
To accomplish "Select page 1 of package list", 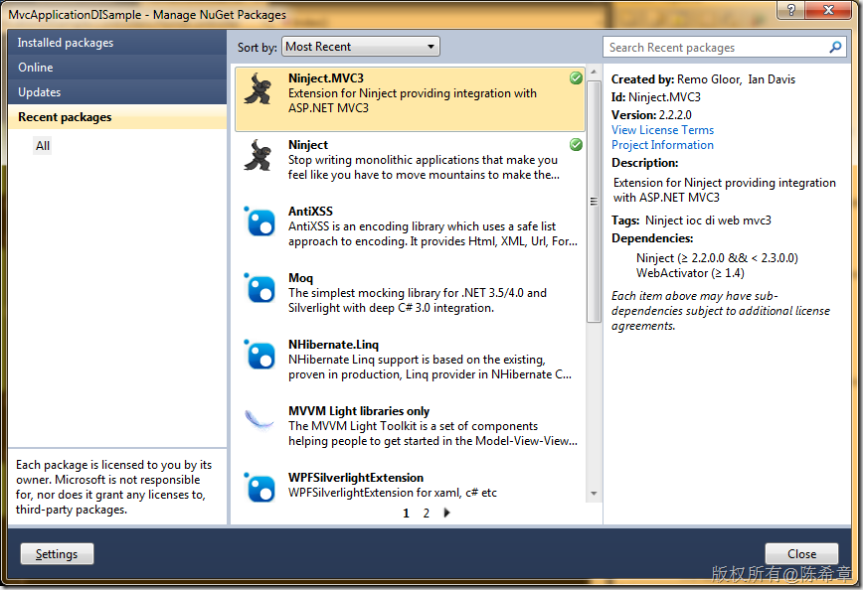I will click(x=407, y=513).
